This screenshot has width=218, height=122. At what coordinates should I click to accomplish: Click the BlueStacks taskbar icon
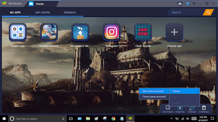[x=130, y=119]
